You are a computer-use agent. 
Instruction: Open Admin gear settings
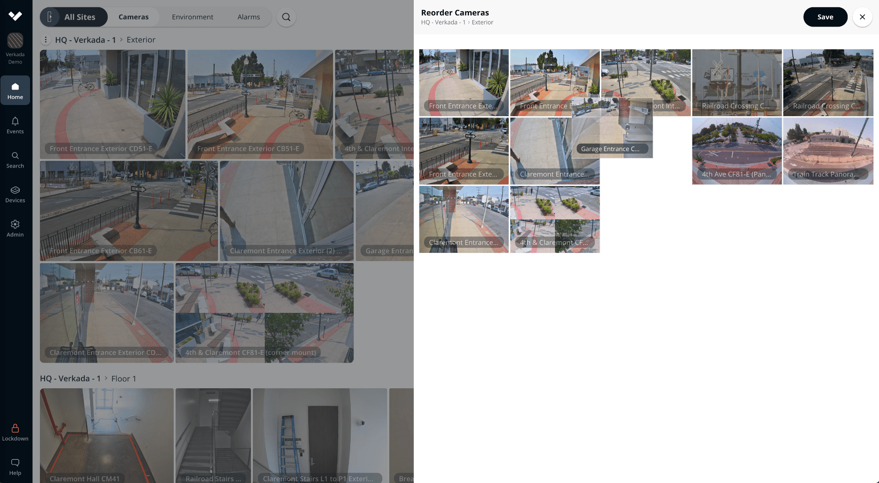click(x=15, y=228)
